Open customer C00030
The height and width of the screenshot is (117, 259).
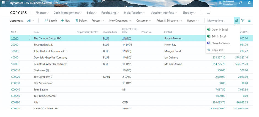point(15,83)
